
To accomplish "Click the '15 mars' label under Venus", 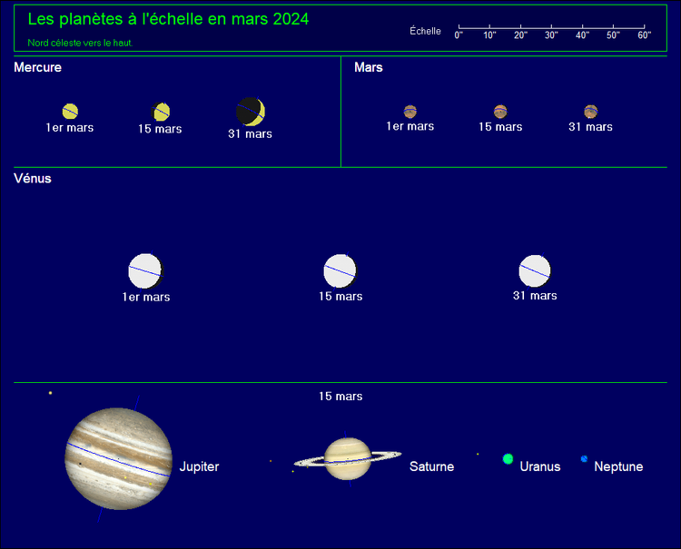I will tap(340, 297).
